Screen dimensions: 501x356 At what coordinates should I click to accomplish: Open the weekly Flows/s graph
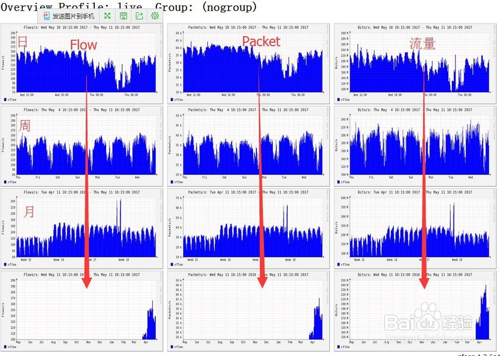pos(82,146)
